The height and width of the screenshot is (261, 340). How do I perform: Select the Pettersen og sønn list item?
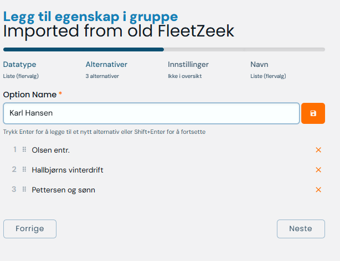tap(63, 190)
